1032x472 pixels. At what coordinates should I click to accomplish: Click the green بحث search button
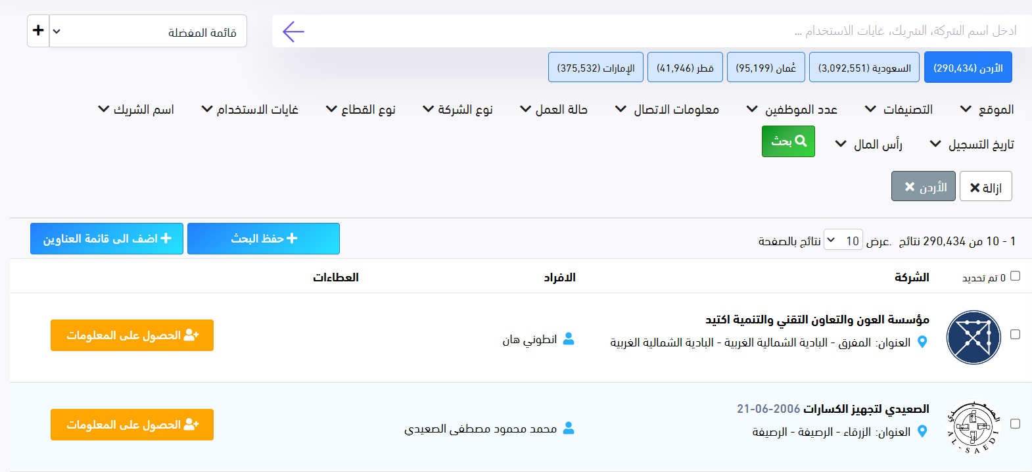coord(788,141)
